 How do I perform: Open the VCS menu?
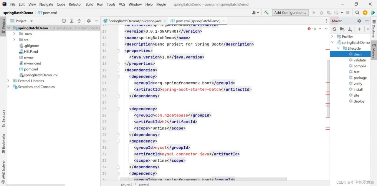click(122, 4)
